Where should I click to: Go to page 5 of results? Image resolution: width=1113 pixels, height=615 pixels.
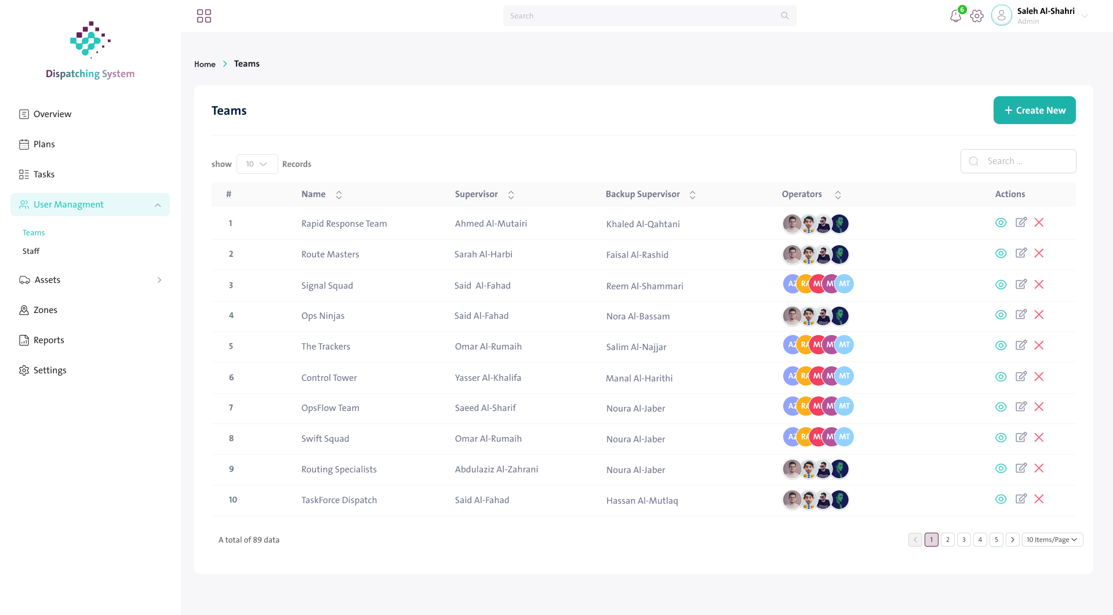(x=996, y=540)
